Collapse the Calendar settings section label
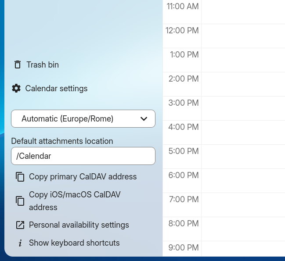Screen dimensions: 285x261 pos(56,89)
